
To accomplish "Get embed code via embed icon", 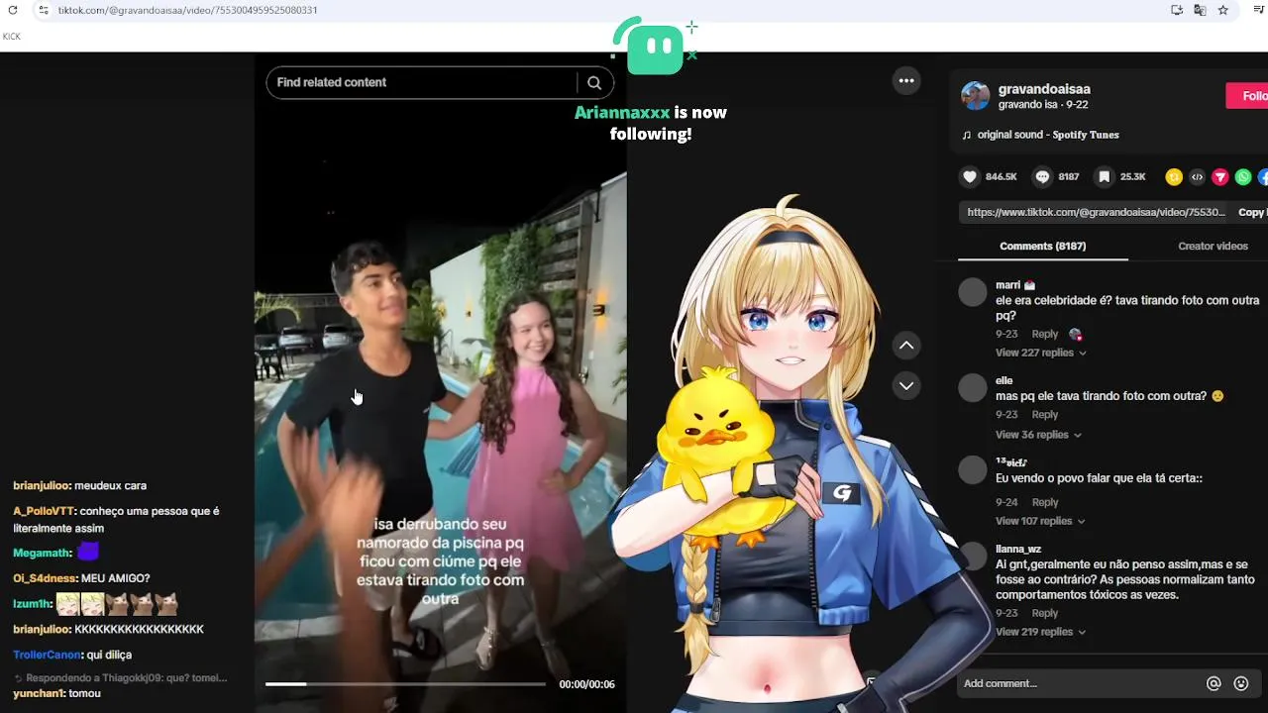I will pos(1197,177).
